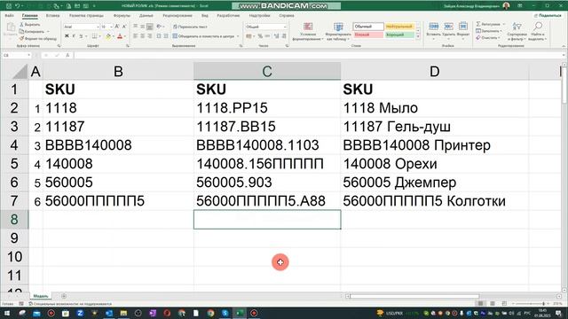Click the Share (Поделиться) button
Screen dimensions: 568x319
(548, 16)
